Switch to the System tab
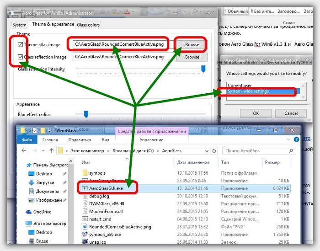Viewport: 320px width, 251px height. 19,25
